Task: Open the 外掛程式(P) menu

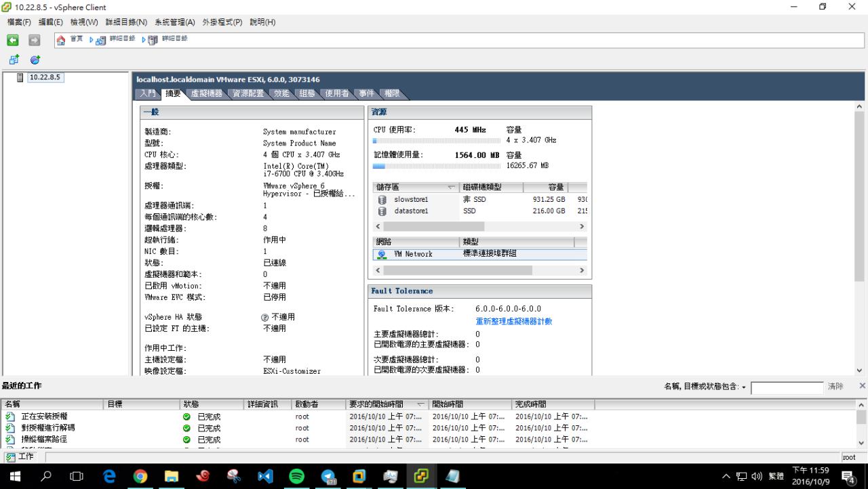Action: tap(222, 22)
